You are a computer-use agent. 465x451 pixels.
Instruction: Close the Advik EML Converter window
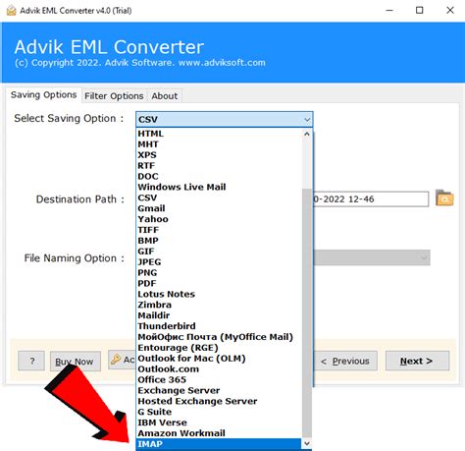[450, 11]
